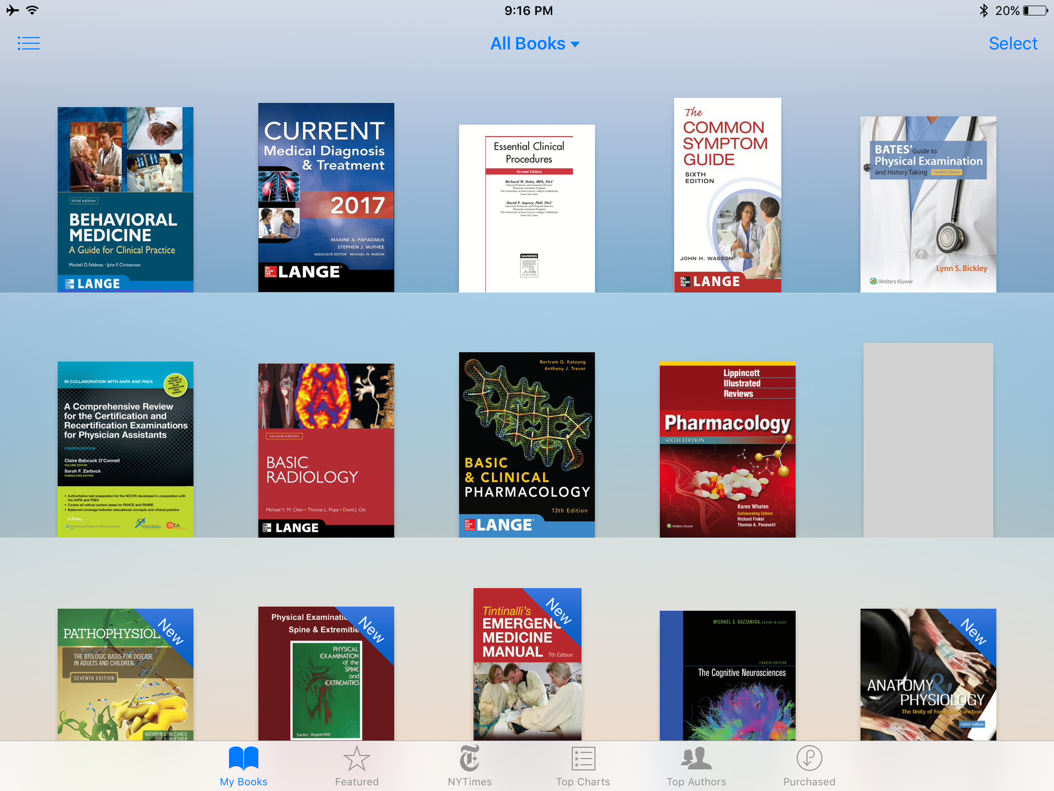Open the Purchased tab

(809, 766)
